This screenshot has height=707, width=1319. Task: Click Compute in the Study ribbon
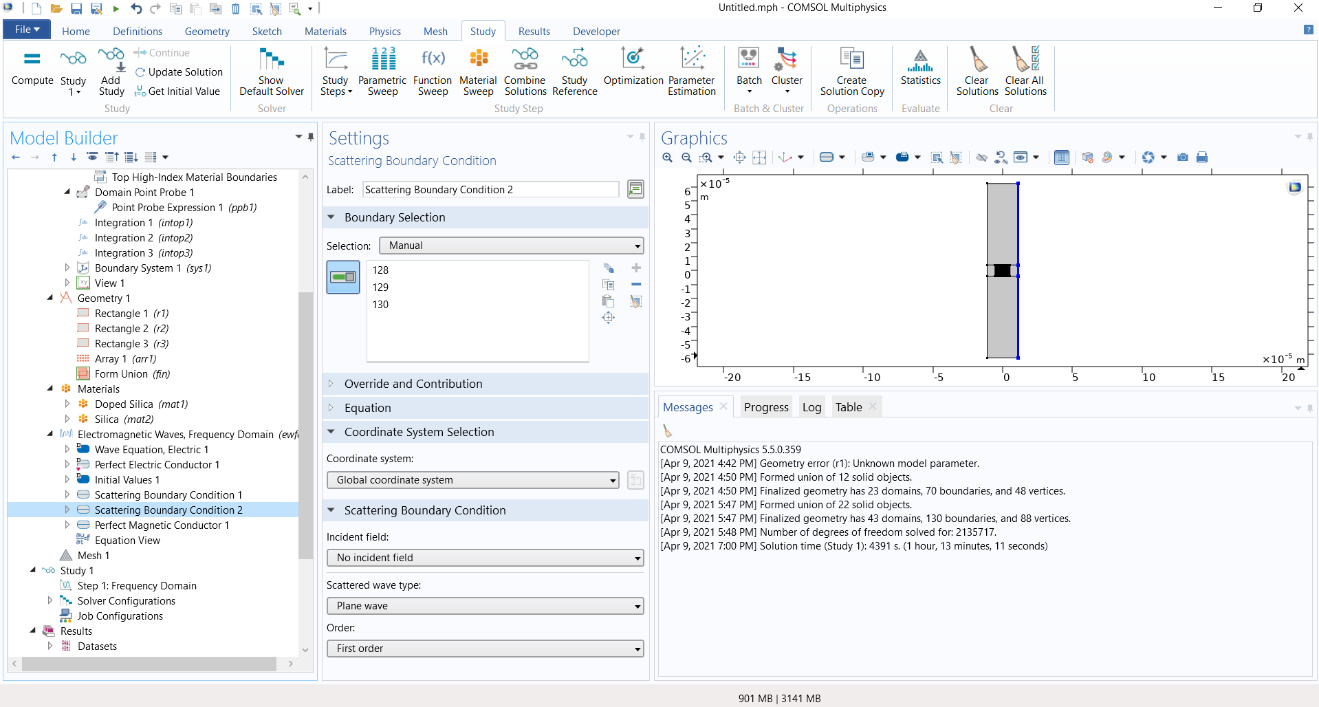click(x=32, y=69)
